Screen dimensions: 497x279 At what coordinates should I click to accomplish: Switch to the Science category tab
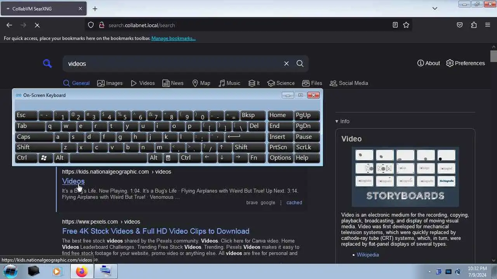tap(281, 83)
